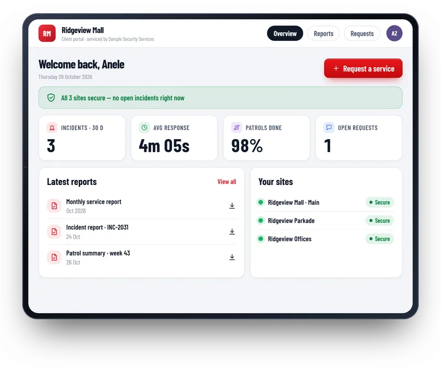Click the document icon for Monthly service report

pyautogui.click(x=54, y=206)
